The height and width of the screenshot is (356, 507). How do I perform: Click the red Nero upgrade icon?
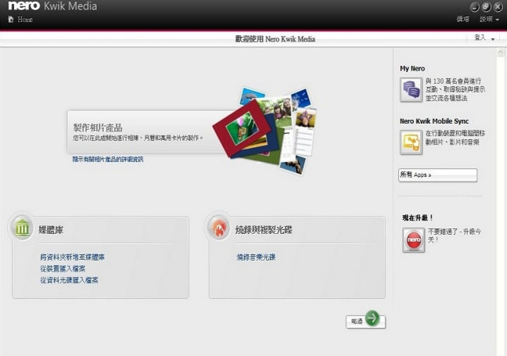(x=412, y=240)
